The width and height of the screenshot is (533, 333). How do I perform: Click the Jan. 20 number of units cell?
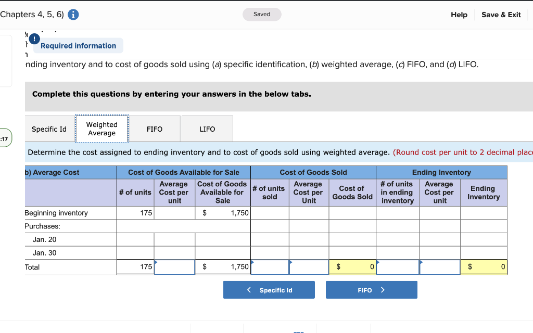coord(135,239)
